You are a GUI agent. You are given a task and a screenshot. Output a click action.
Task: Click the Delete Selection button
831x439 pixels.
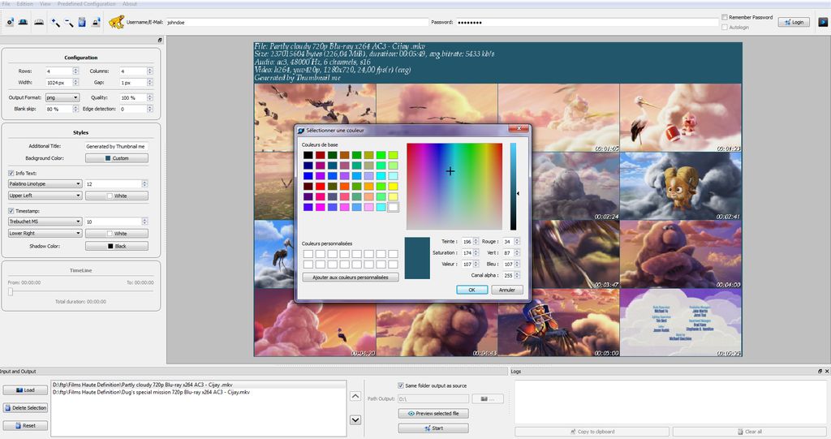pos(25,407)
